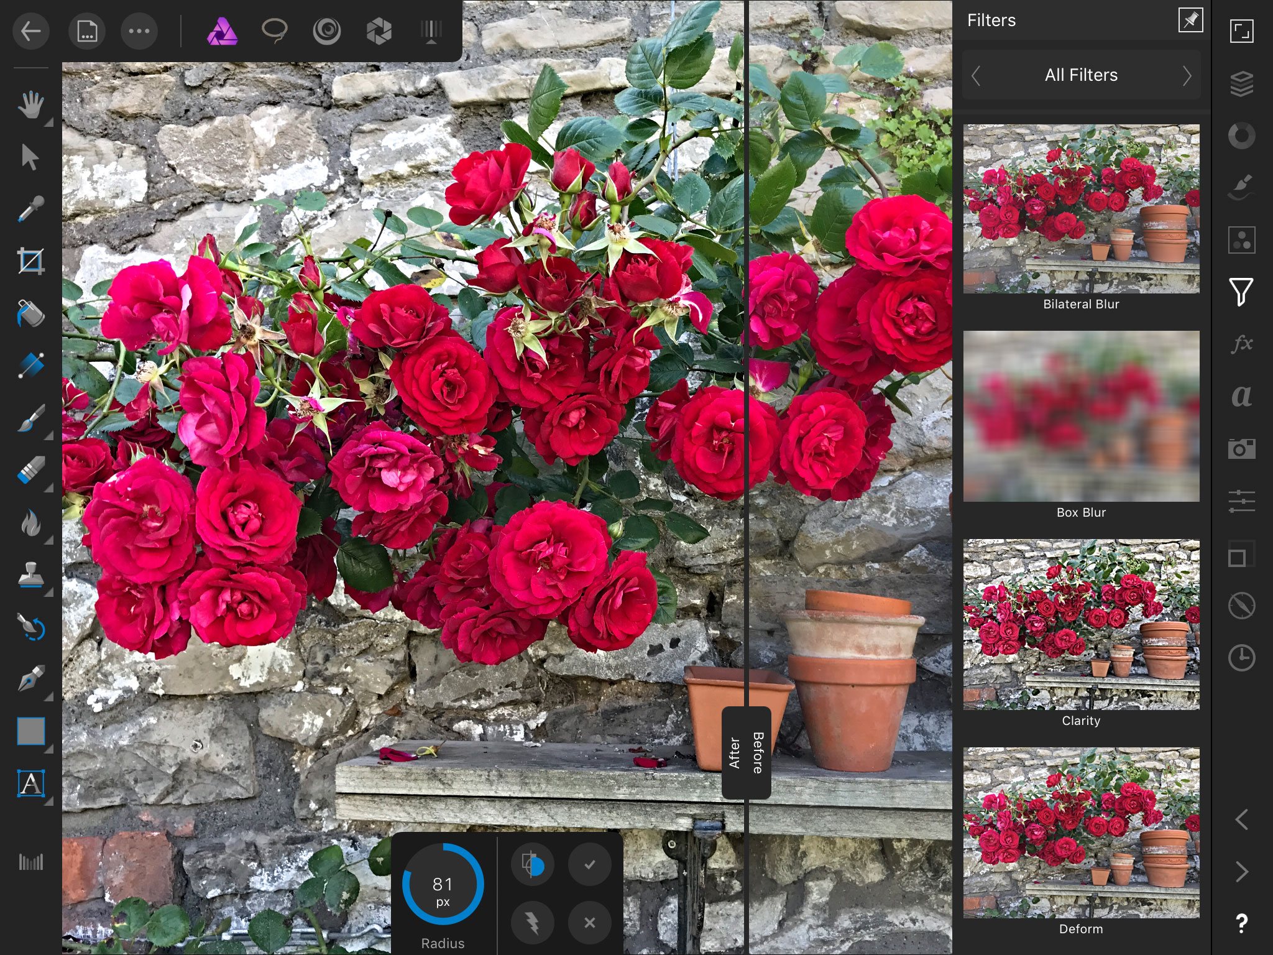Open the three-dot document menu
Image resolution: width=1273 pixels, height=955 pixels.
coord(139,29)
